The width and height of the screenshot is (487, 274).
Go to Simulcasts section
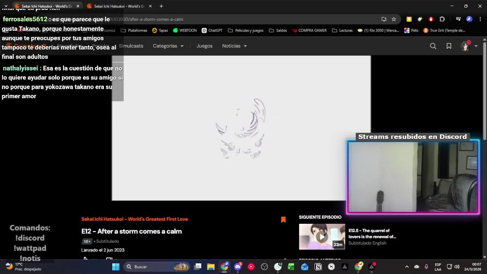click(131, 46)
